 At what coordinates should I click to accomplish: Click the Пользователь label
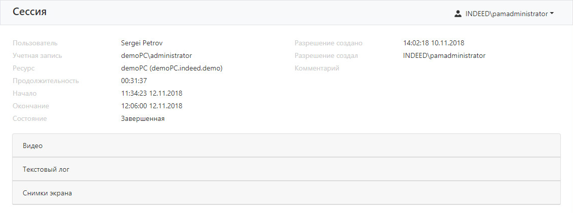[35, 43]
